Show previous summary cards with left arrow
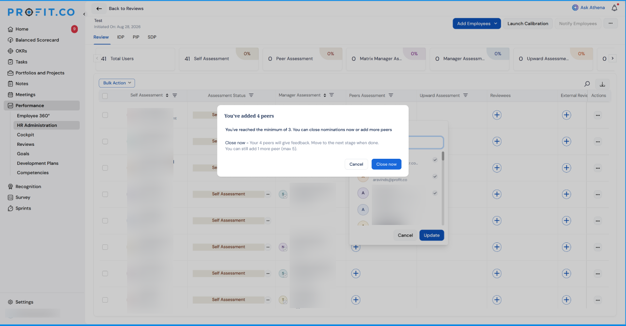Image resolution: width=626 pixels, height=326 pixels. [97, 58]
